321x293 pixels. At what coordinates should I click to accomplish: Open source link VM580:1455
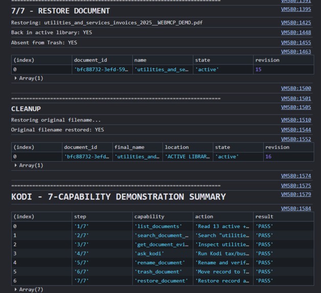coord(296,42)
